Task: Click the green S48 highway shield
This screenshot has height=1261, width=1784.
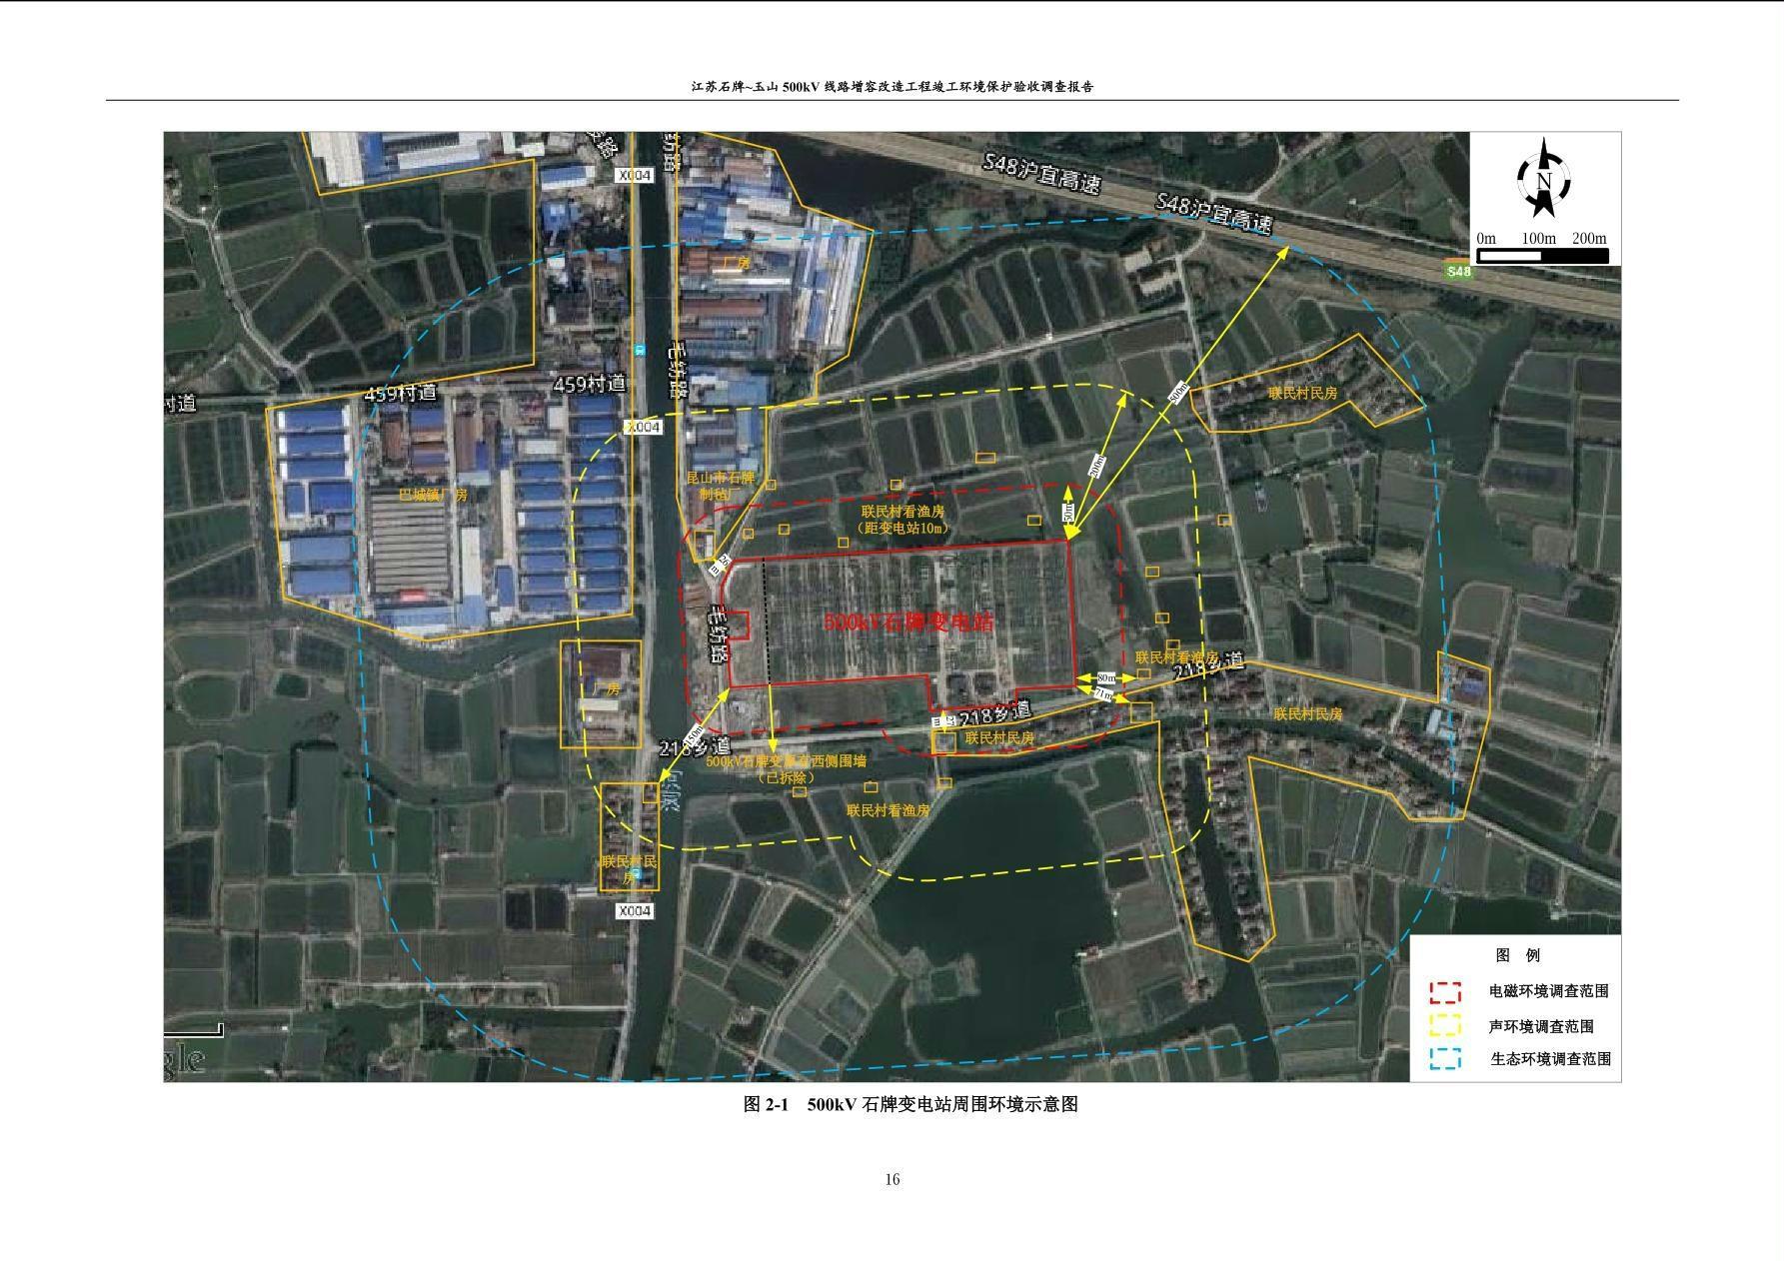Action: [x=1459, y=272]
